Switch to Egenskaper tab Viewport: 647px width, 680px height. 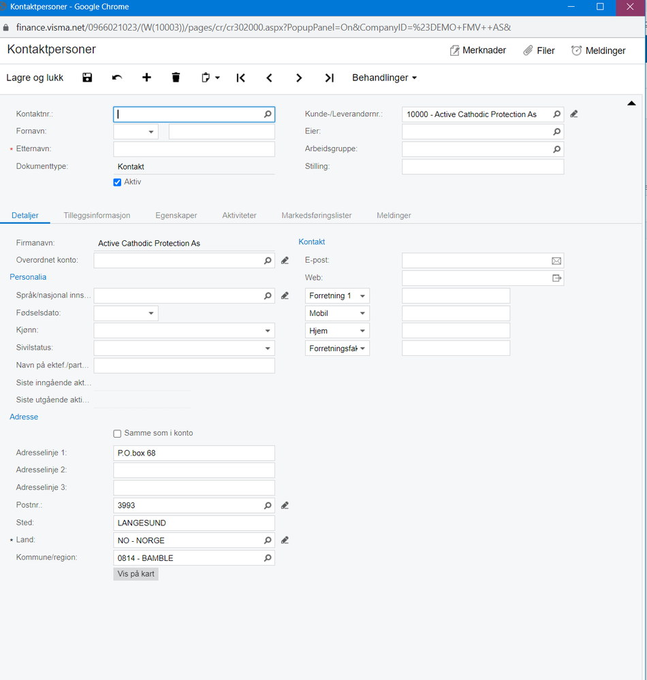click(176, 216)
